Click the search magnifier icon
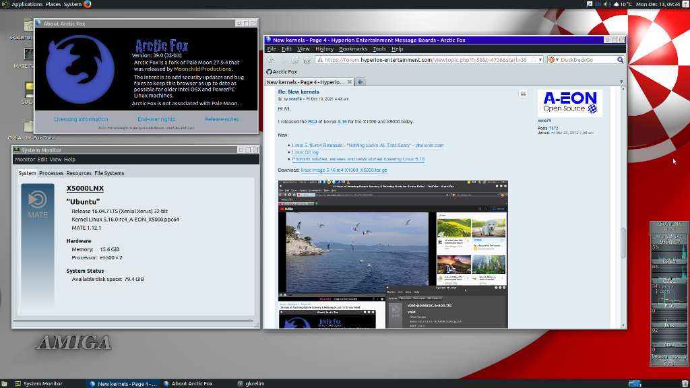The width and height of the screenshot is (690, 388). pyautogui.click(x=620, y=60)
